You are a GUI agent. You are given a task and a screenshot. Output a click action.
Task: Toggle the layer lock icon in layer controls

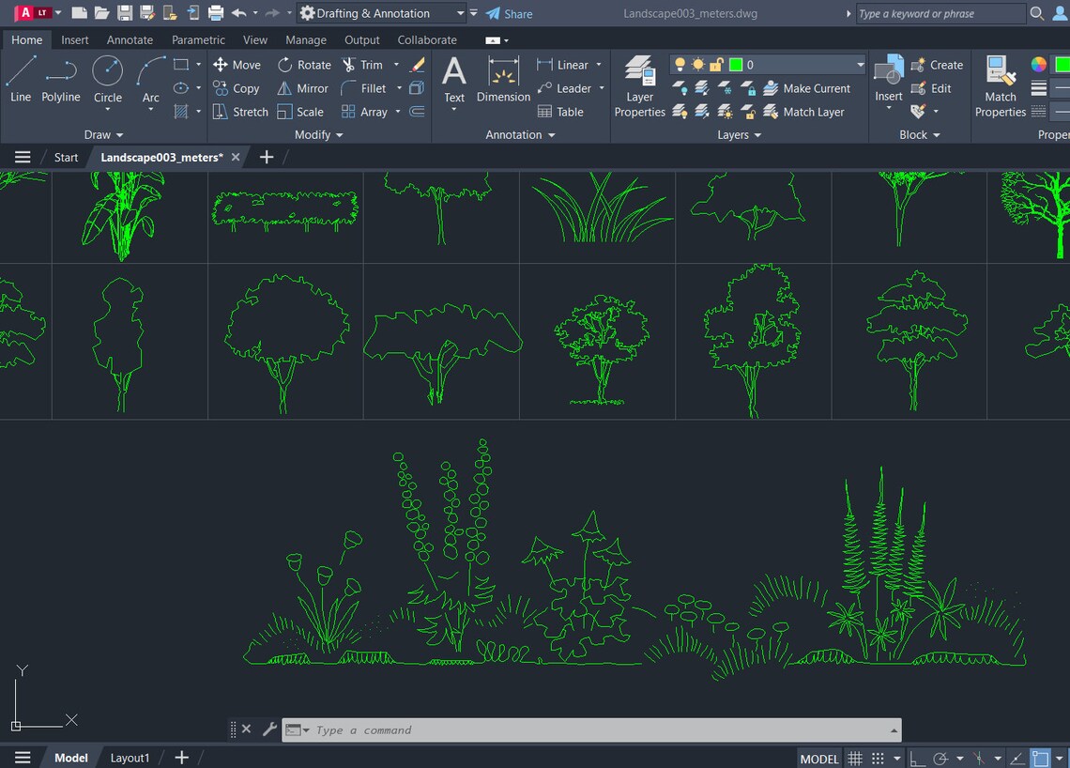click(x=715, y=64)
